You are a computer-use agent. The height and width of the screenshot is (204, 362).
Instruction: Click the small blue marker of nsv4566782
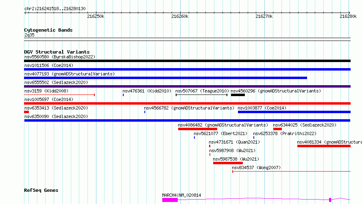(145, 112)
